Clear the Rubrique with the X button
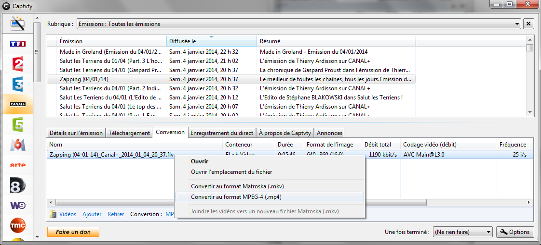Viewport: 541px width, 245px height. [x=528, y=24]
